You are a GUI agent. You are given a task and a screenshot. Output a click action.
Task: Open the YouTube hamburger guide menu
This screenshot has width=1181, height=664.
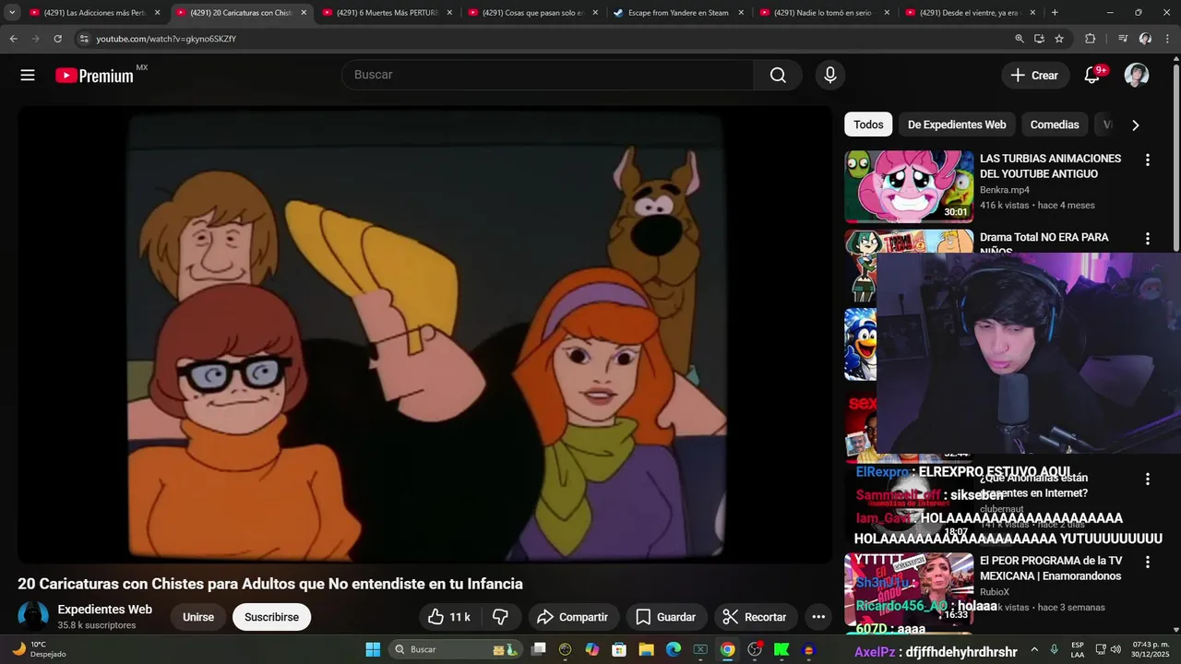point(28,75)
